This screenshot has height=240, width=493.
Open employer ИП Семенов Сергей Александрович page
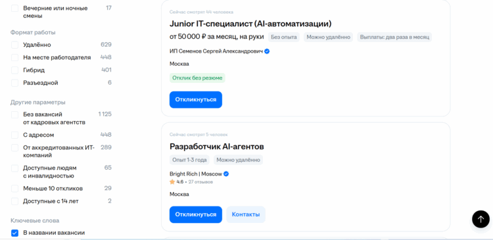click(x=216, y=51)
